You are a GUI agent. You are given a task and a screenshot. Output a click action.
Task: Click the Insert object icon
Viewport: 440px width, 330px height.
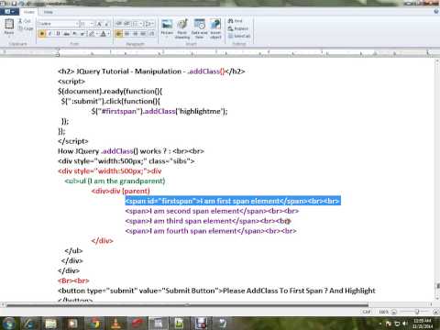pyautogui.click(x=215, y=25)
